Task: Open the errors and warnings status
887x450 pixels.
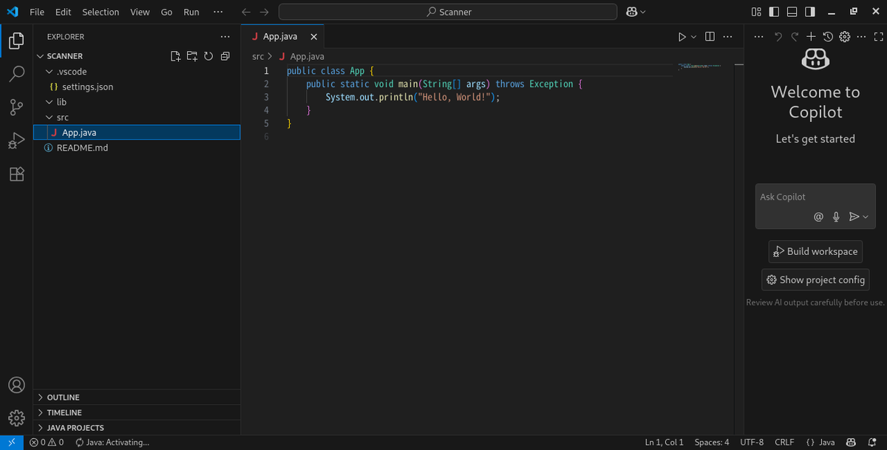Action: pos(47,442)
